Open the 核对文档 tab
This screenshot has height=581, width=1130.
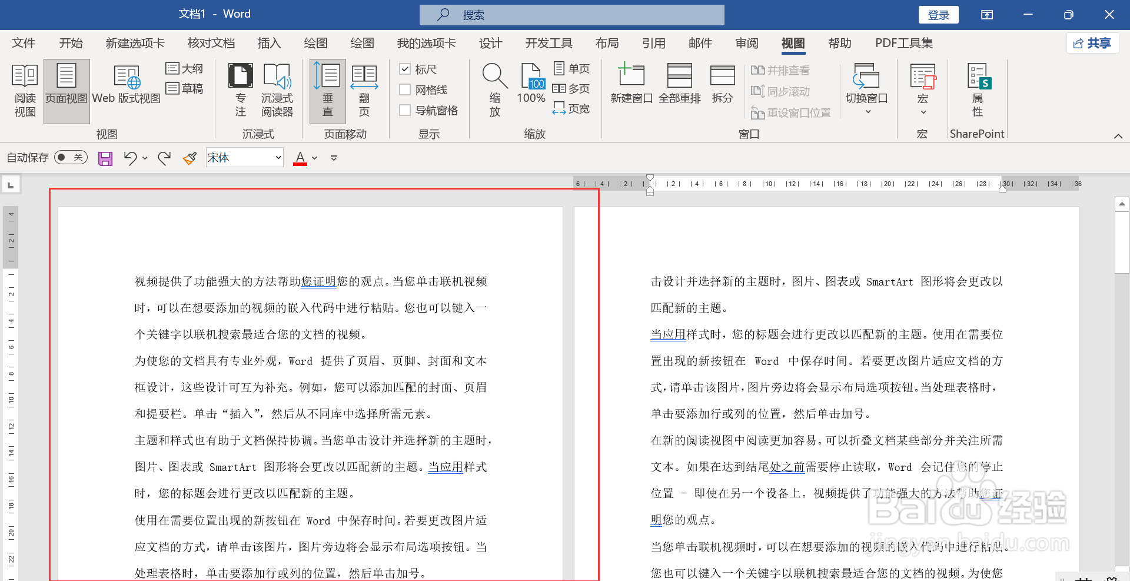[x=211, y=43]
